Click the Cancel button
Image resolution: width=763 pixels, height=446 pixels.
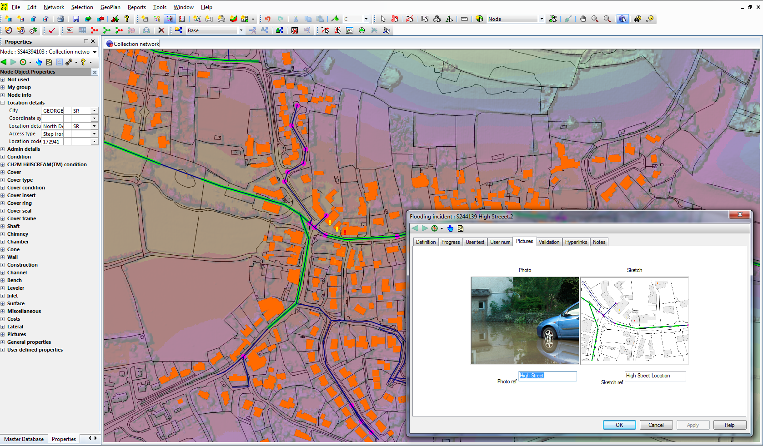(x=656, y=425)
